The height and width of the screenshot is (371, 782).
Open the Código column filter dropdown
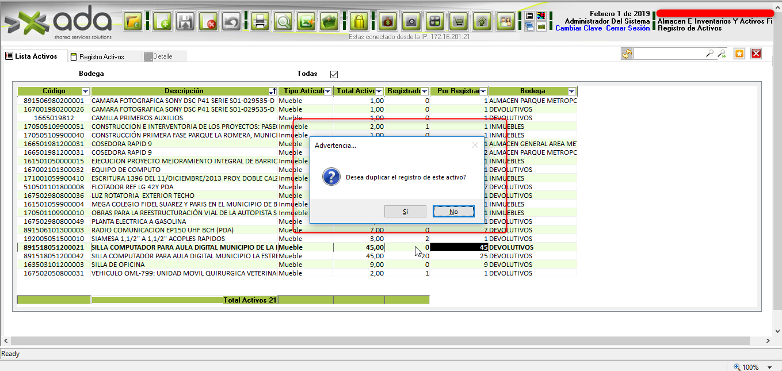click(x=86, y=91)
